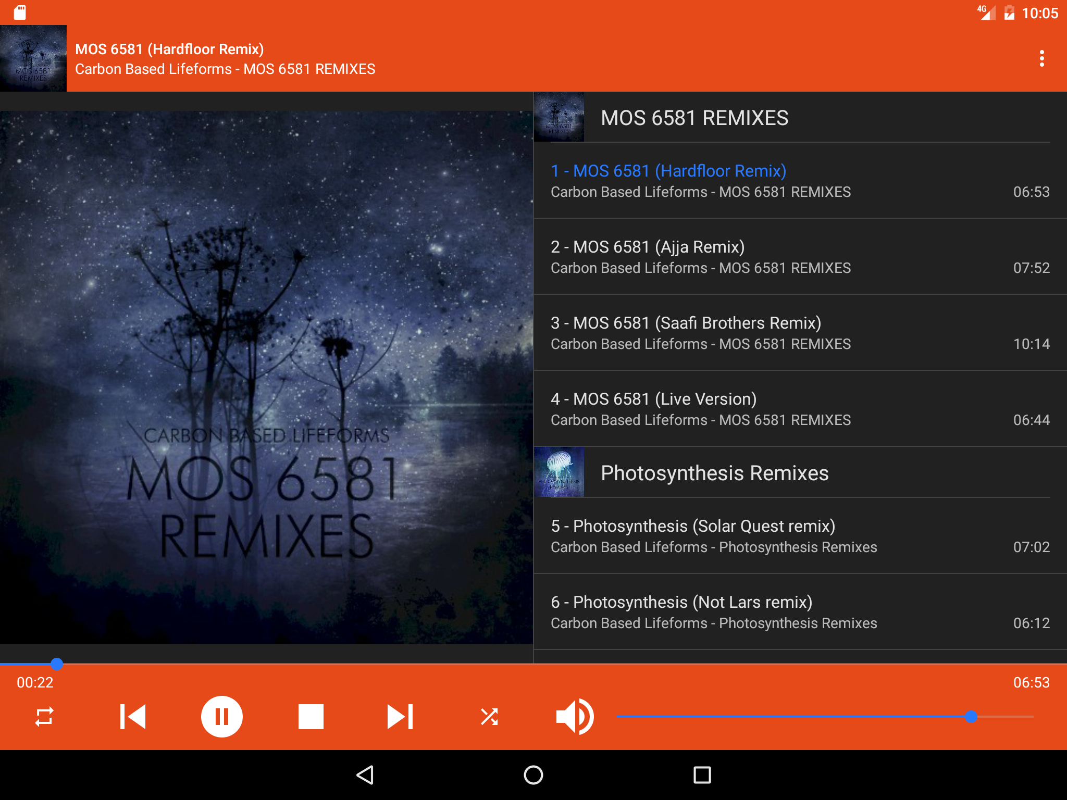Skip to previous track
This screenshot has height=800, width=1067.
tap(133, 717)
